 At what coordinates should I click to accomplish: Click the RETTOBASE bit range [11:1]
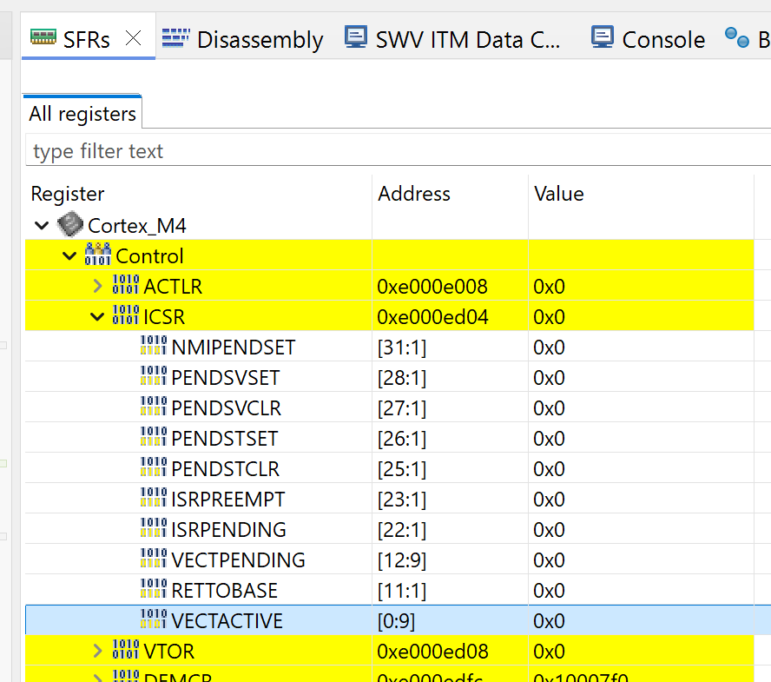[402, 591]
